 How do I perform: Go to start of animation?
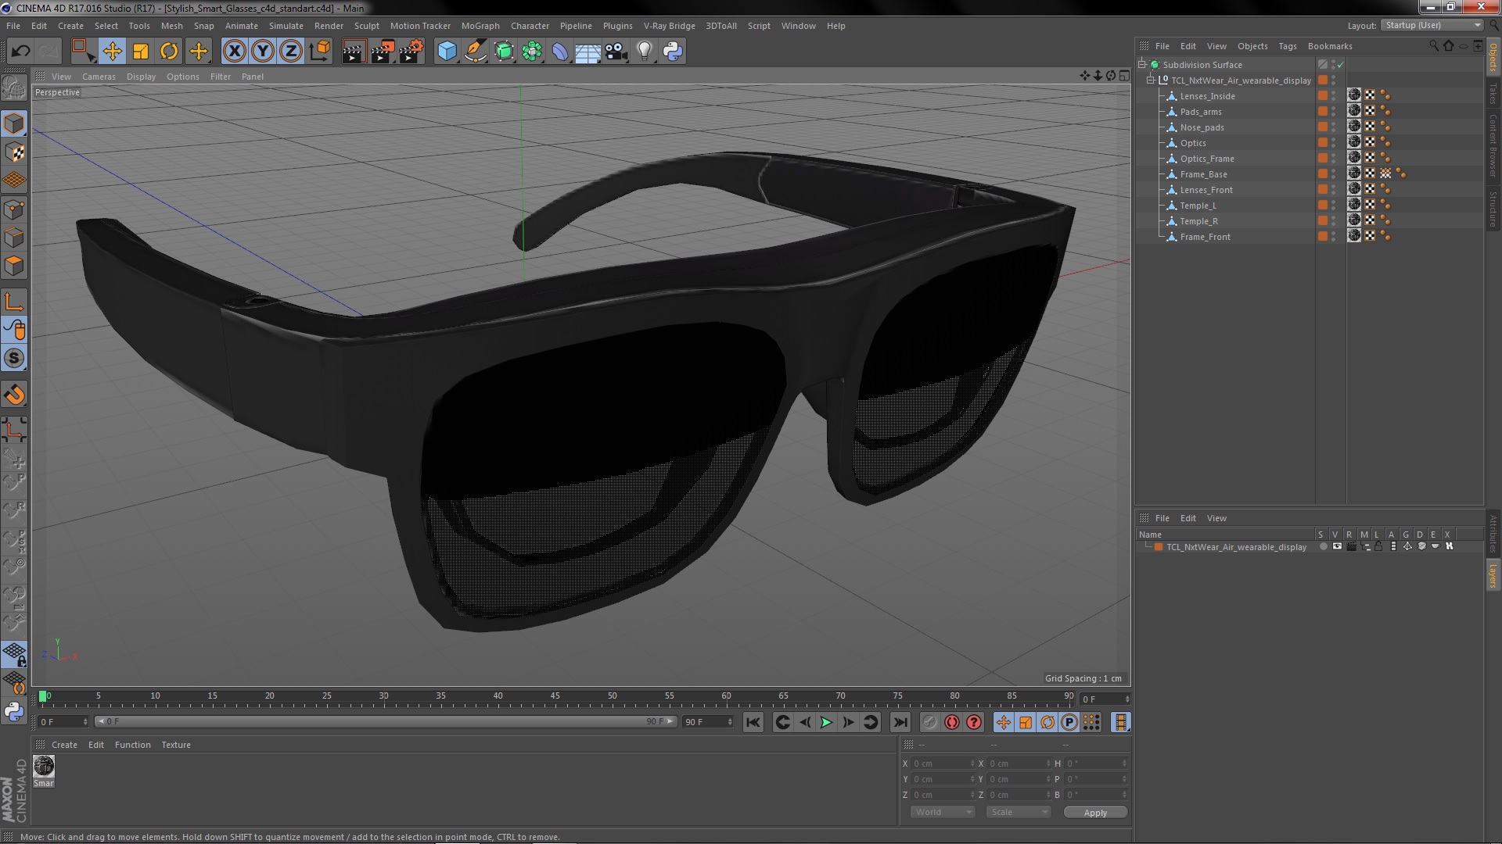(753, 723)
